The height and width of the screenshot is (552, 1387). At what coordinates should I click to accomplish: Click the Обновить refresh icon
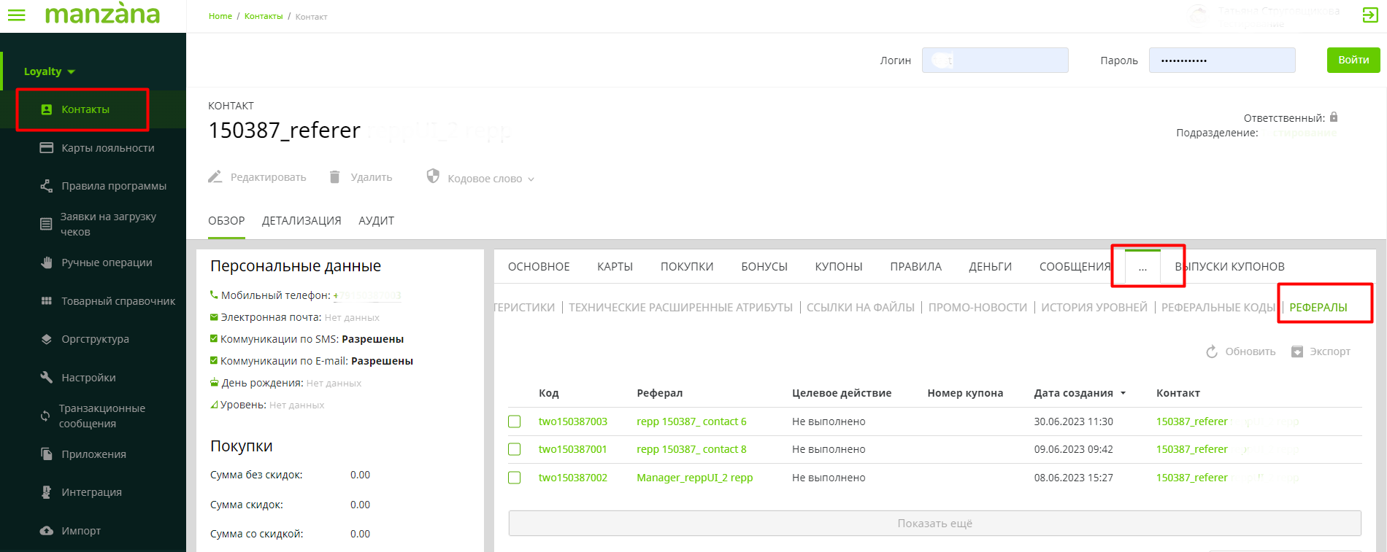(1212, 351)
